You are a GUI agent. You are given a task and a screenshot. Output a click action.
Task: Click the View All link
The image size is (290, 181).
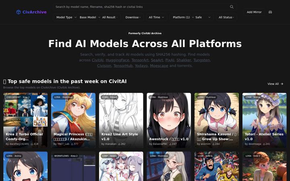point(275,84)
